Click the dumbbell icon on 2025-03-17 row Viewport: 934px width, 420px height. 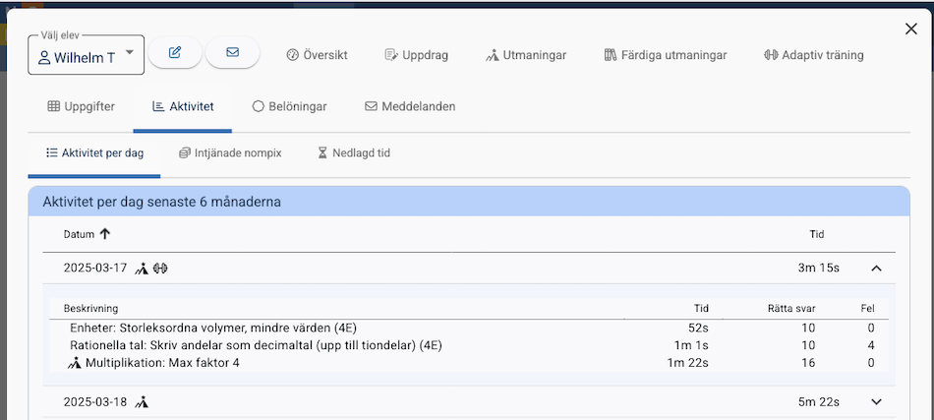160,268
